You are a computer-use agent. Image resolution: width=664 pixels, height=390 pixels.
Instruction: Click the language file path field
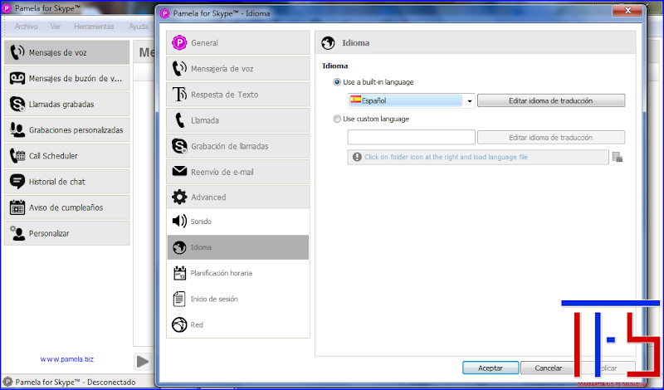click(x=478, y=157)
